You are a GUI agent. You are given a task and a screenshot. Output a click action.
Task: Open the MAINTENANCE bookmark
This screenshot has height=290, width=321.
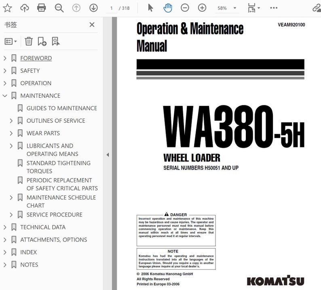coord(40,96)
